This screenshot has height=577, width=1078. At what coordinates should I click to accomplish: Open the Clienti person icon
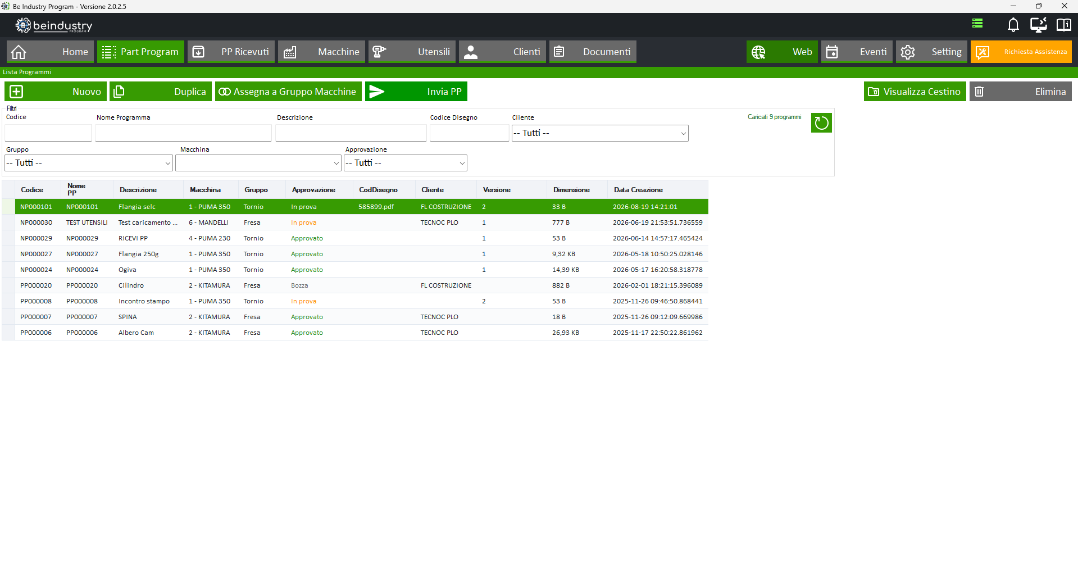tap(471, 52)
